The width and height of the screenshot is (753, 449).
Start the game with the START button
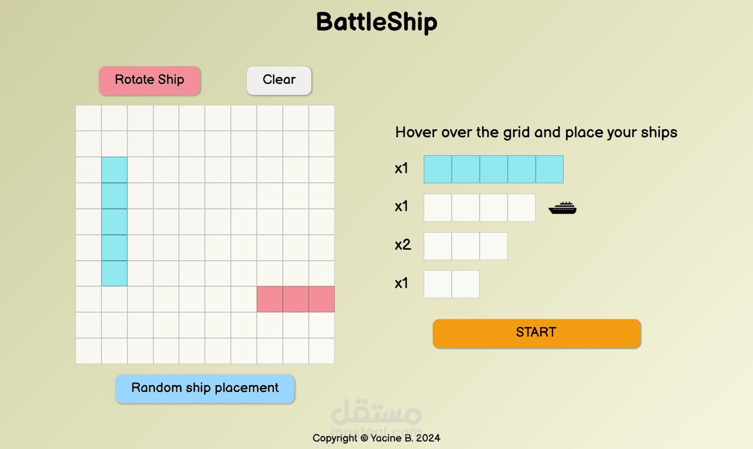click(x=537, y=333)
